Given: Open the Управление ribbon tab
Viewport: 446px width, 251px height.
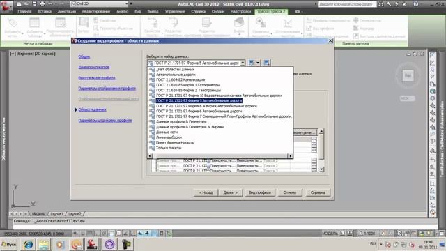Looking at the screenshot, I should 175,11.
